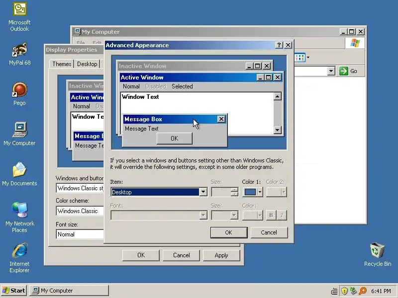Close the Advanced Appearance dialog

click(x=288, y=45)
